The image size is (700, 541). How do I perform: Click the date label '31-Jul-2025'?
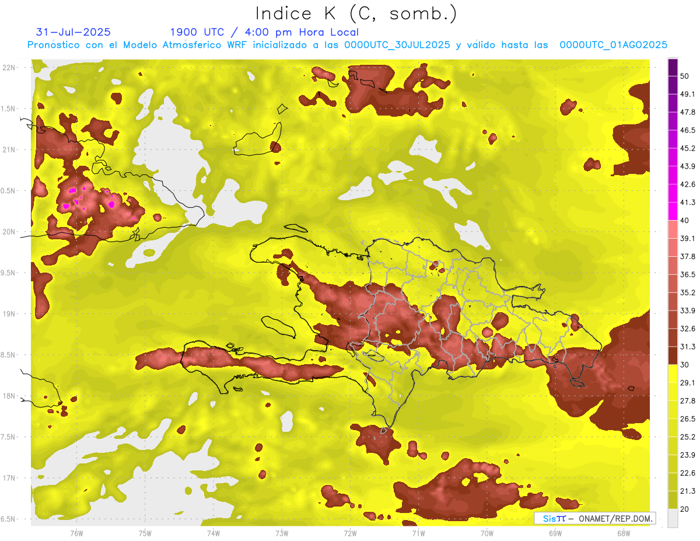coord(73,32)
